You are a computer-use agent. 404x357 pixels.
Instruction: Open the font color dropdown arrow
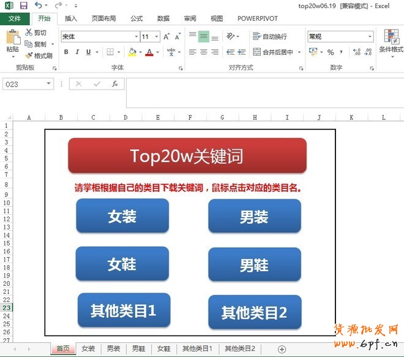point(158,53)
